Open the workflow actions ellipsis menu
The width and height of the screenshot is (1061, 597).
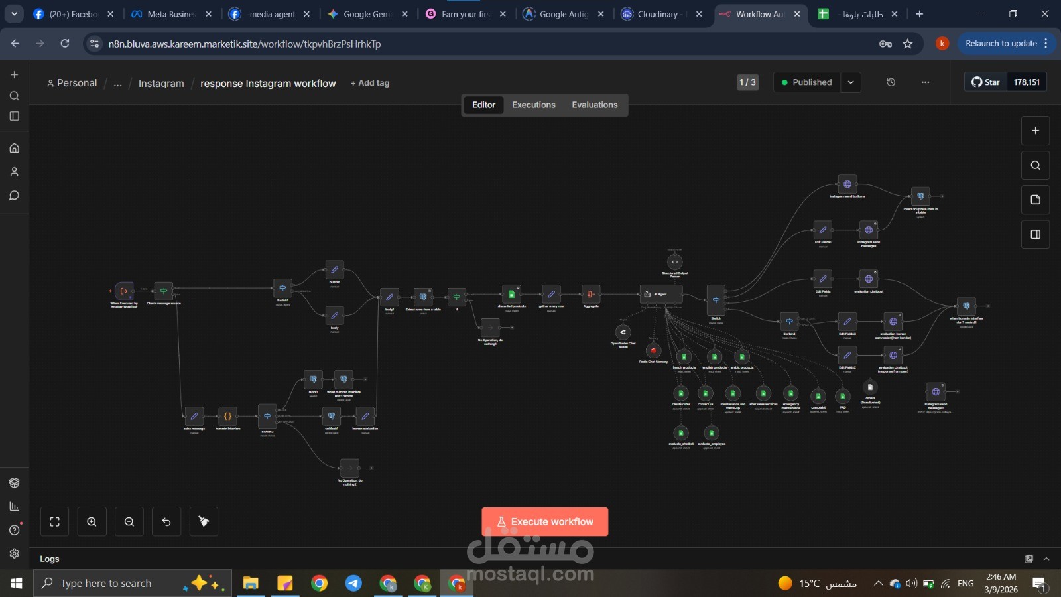(x=926, y=82)
